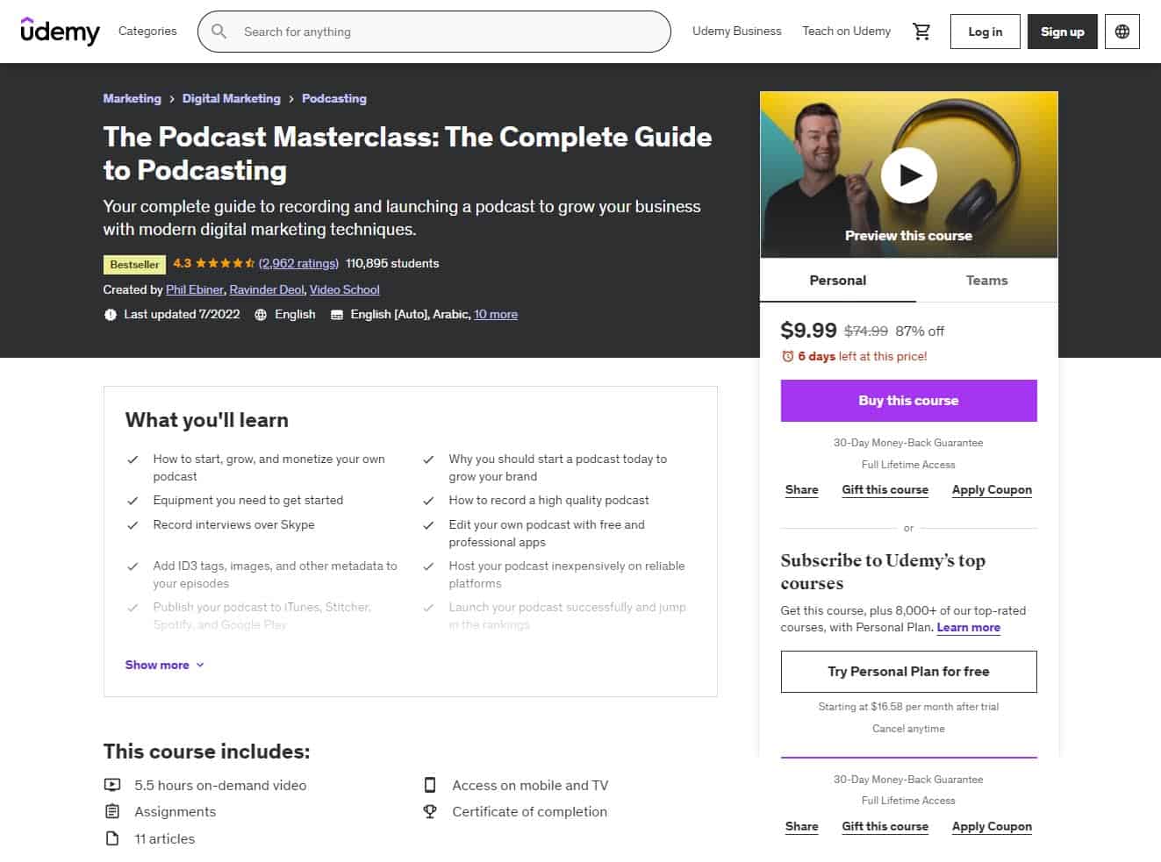Click Learn more about Personal Plan
1161x862 pixels.
(x=968, y=628)
